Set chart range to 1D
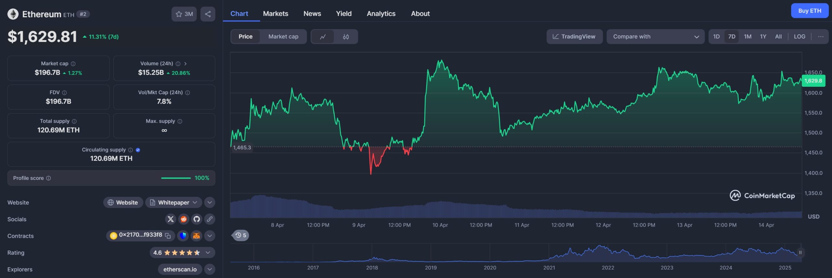Screen dimensions: 832x278 click(716, 37)
